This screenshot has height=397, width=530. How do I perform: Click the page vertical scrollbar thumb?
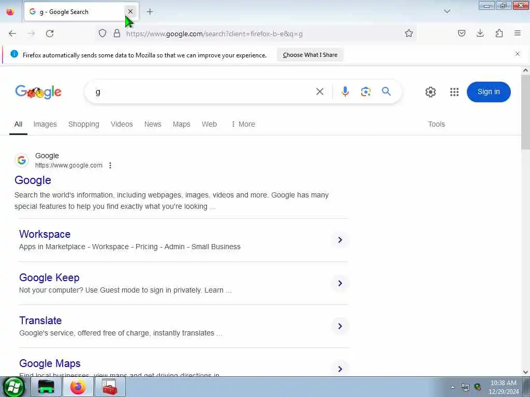[525, 112]
